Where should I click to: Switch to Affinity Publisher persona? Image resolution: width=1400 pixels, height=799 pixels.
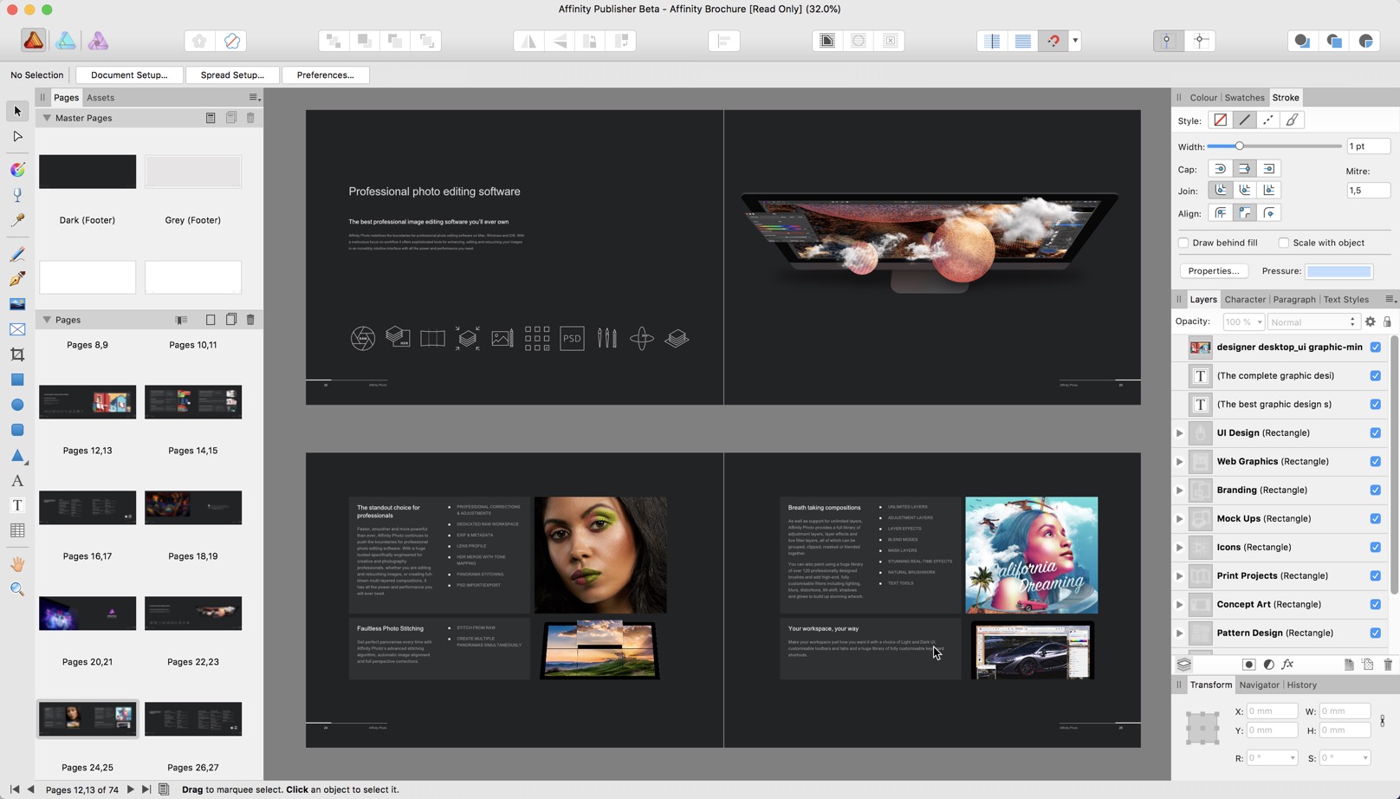coord(34,41)
